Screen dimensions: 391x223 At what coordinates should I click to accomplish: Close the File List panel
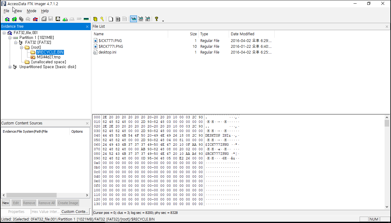[387, 27]
